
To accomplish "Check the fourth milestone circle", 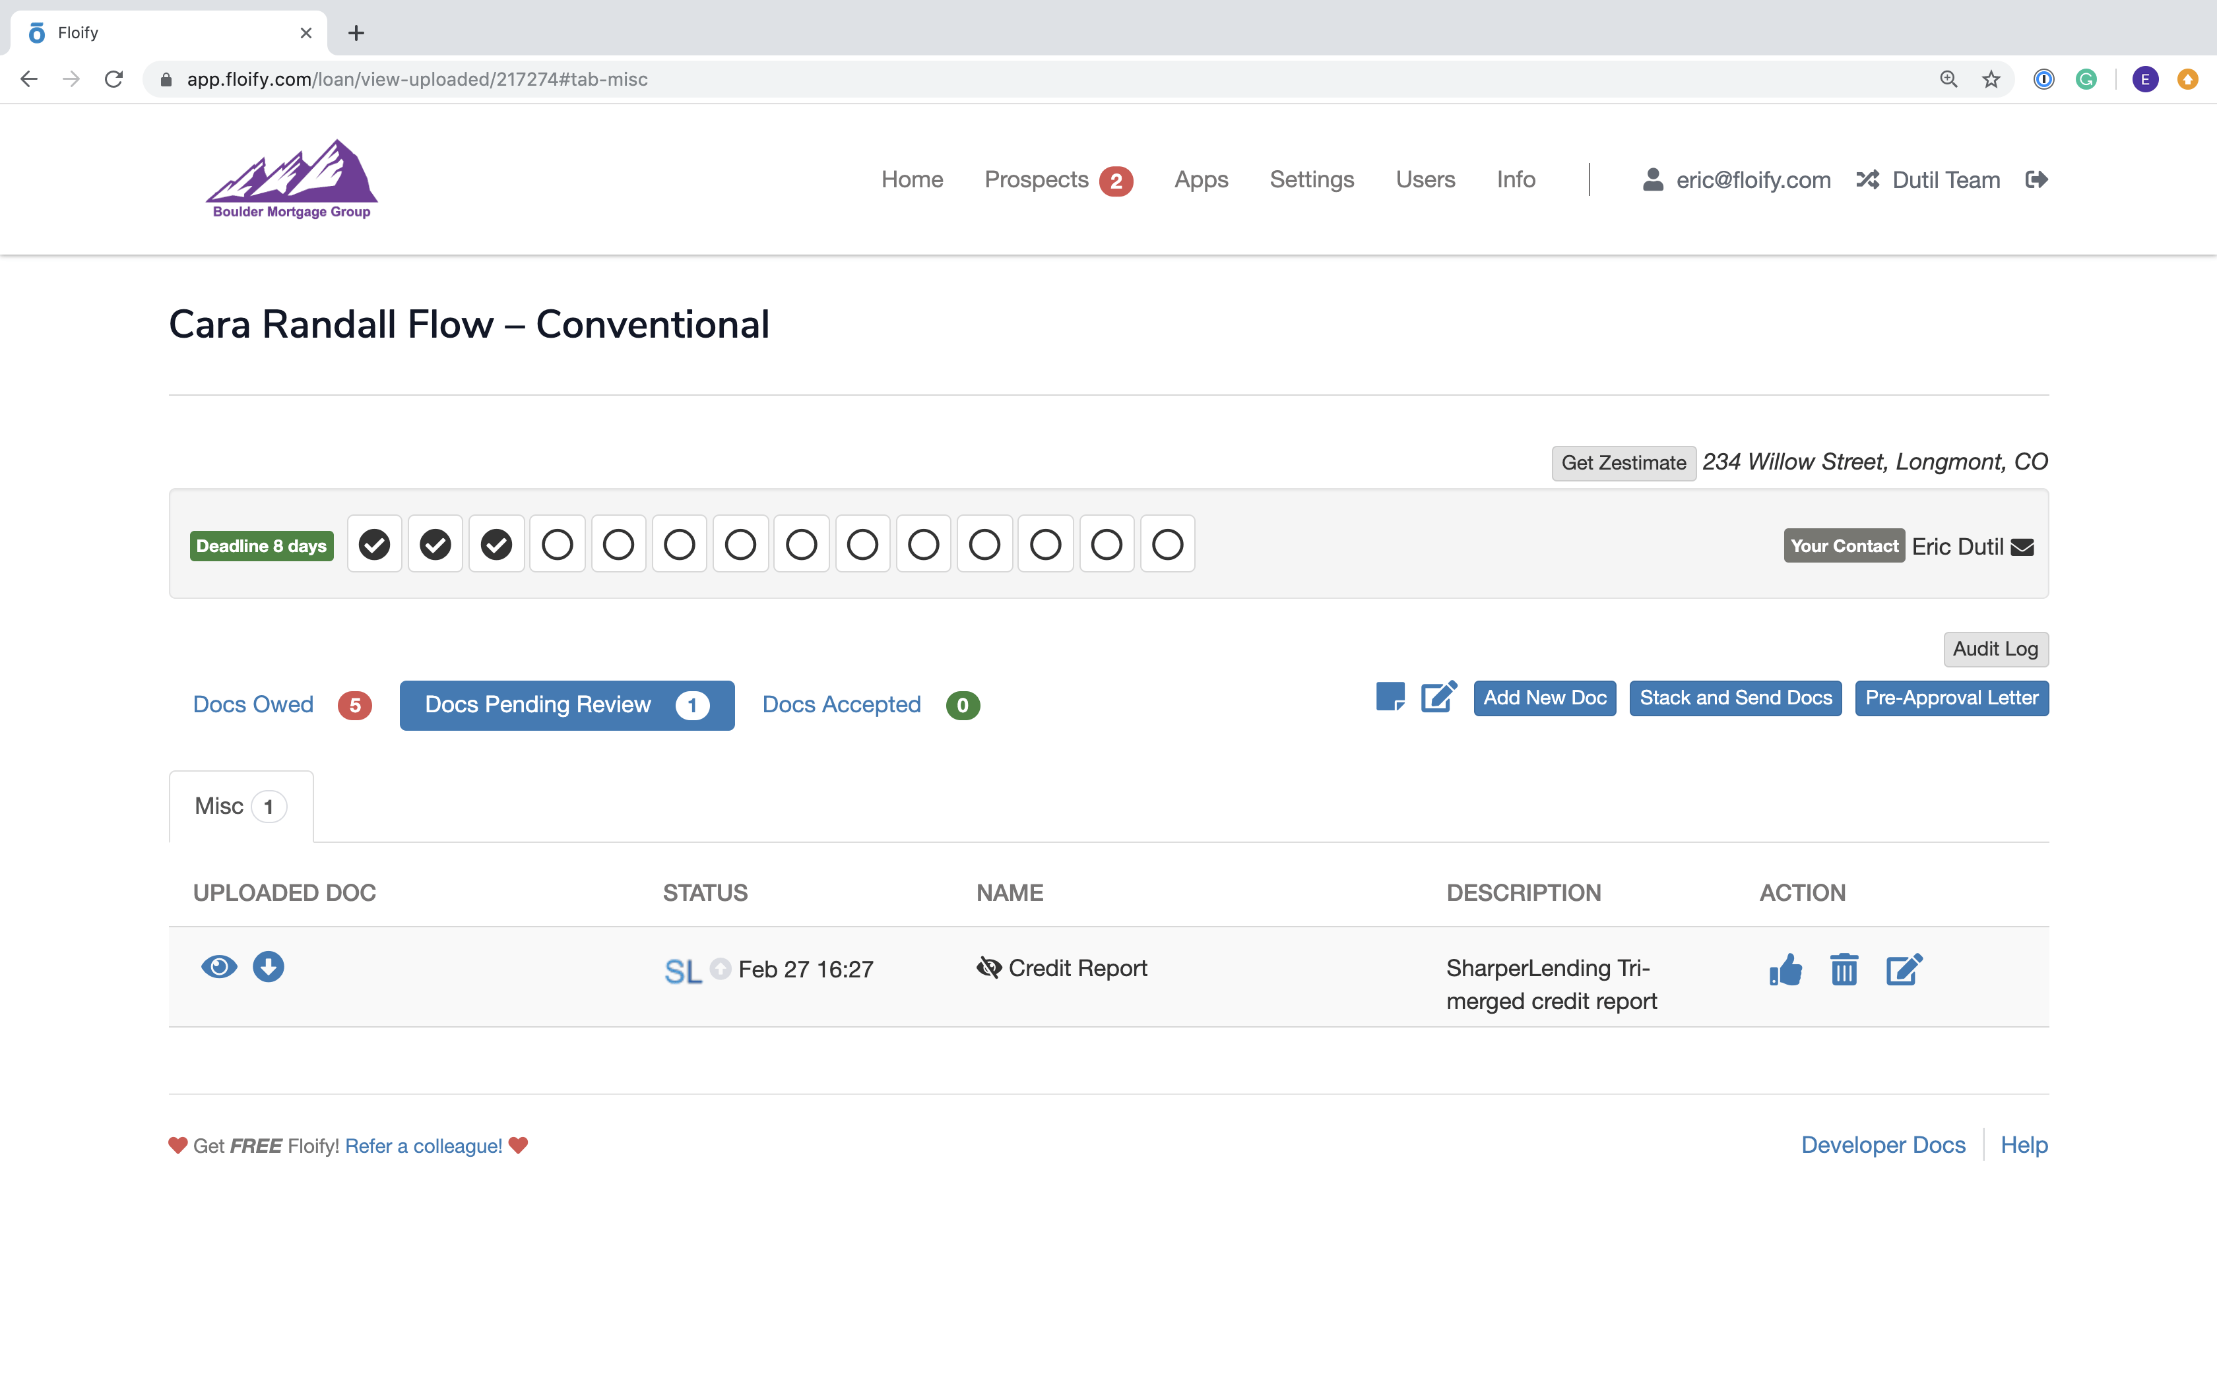I will coord(557,545).
